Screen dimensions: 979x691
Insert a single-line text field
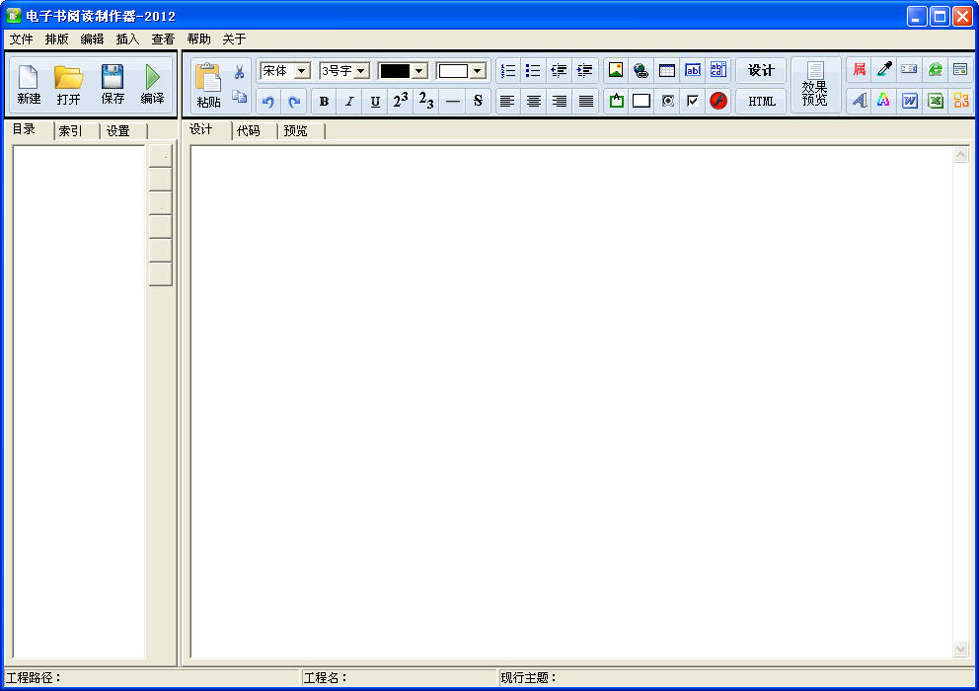693,70
